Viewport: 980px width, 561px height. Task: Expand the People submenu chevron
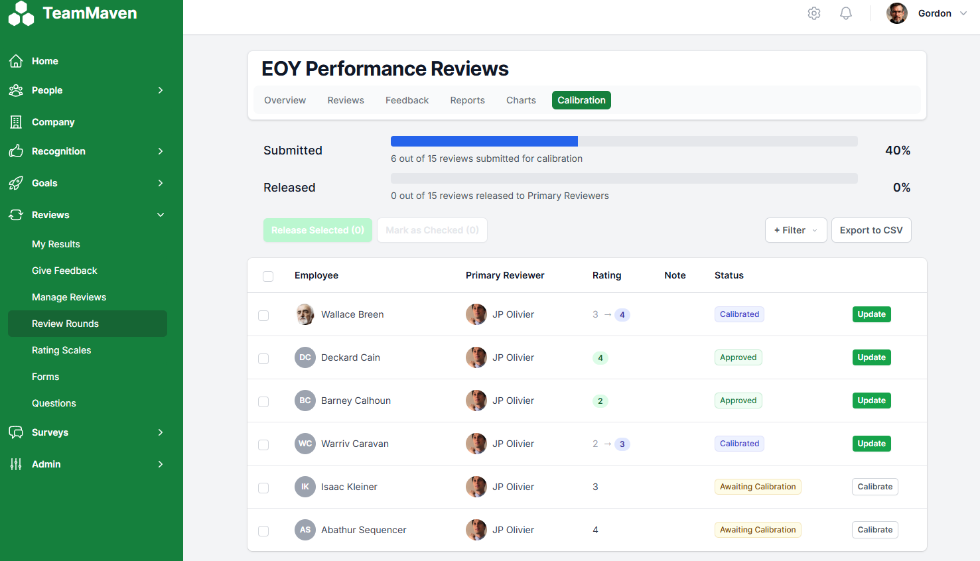[x=161, y=90]
